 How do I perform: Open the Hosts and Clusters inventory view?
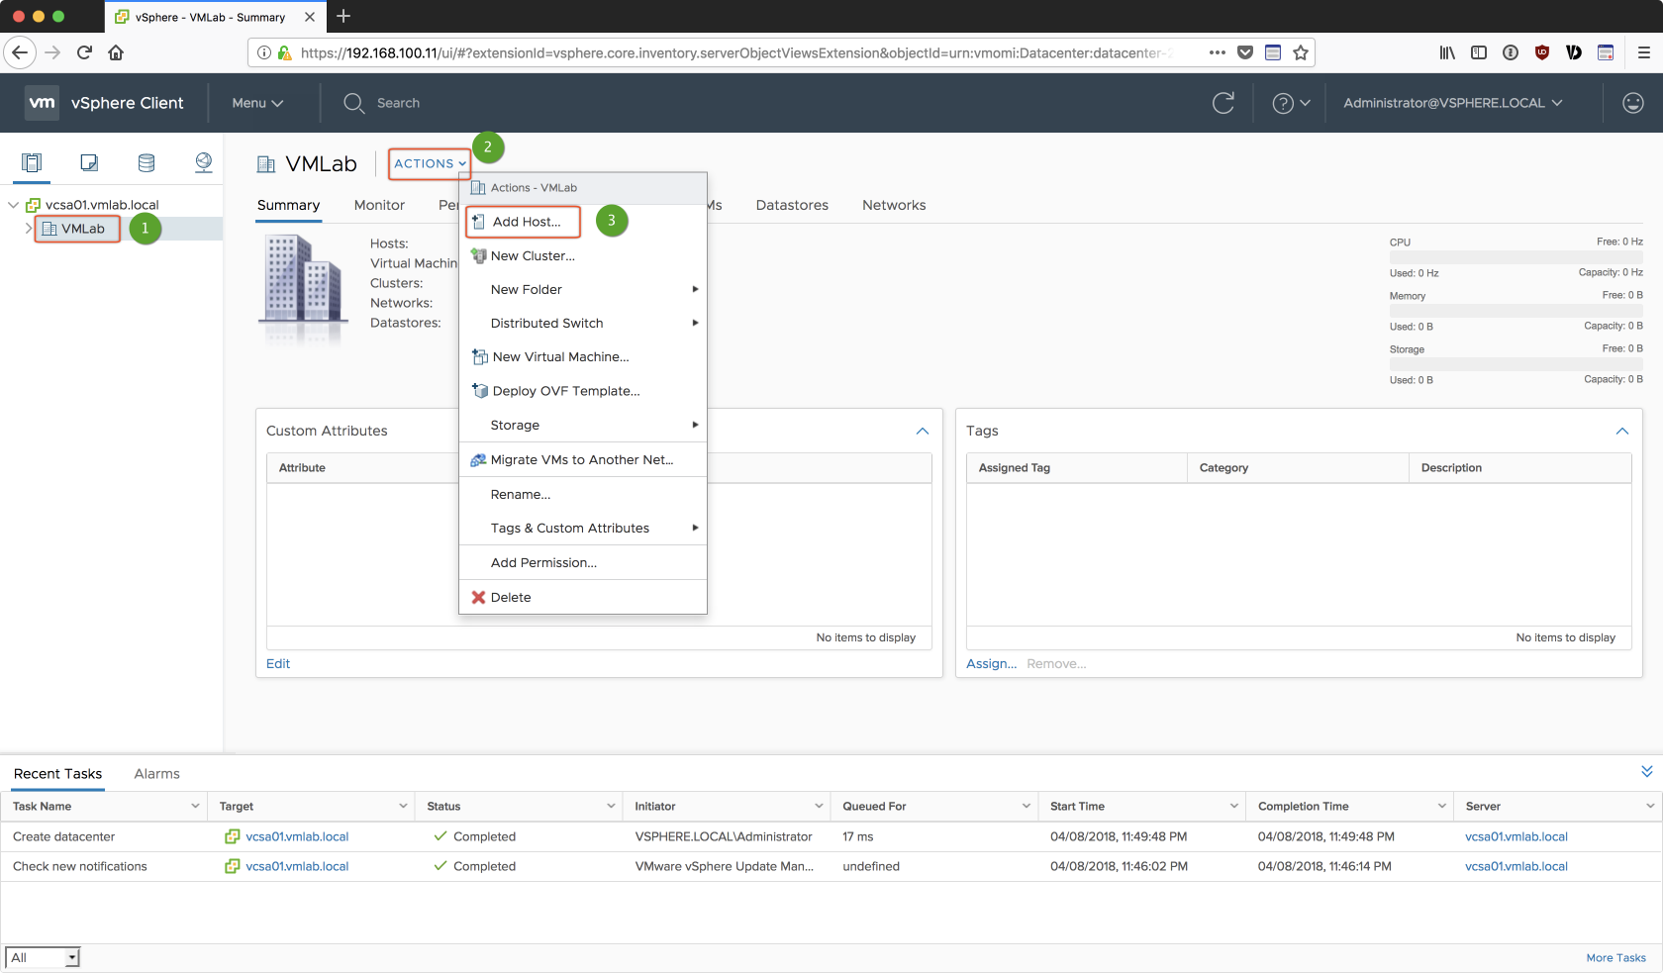pos(32,162)
